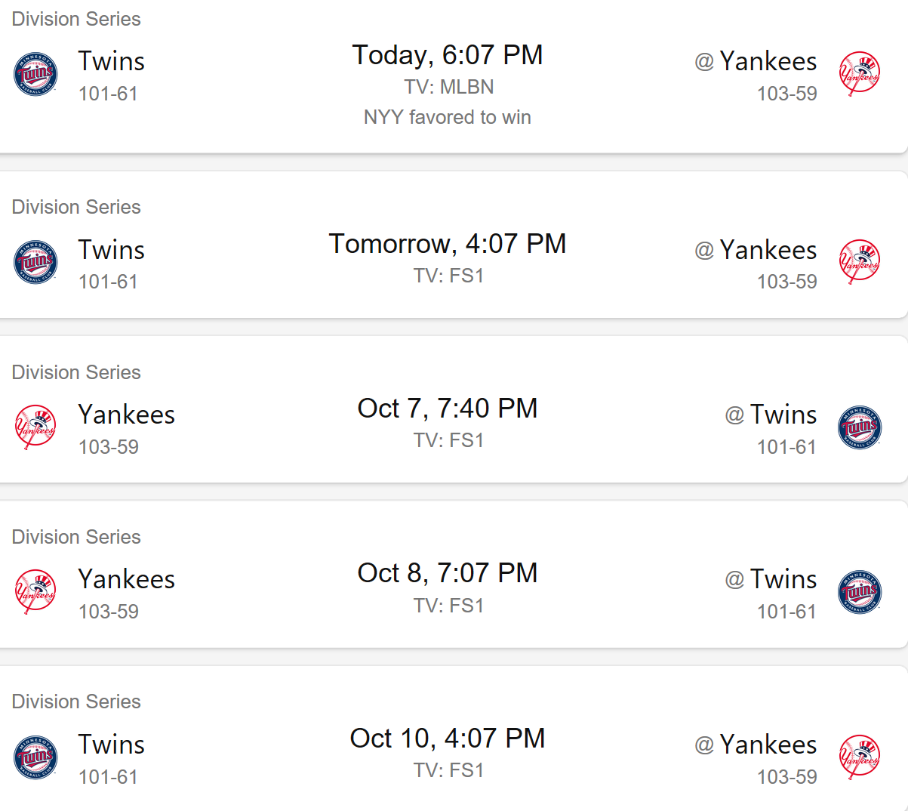
Task: Click the Twins logo in the Oct 8 game
Action: [859, 592]
